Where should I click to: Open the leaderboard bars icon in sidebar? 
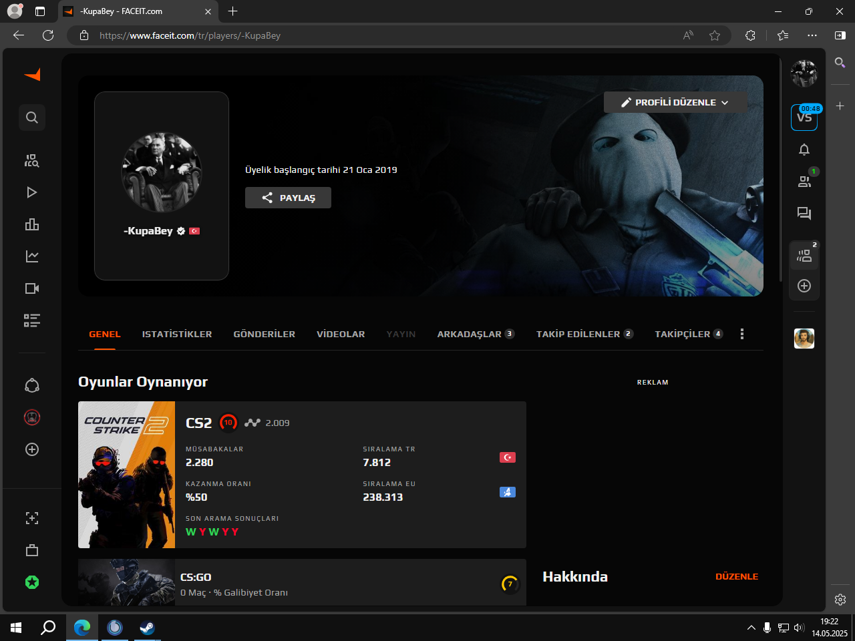(32, 224)
